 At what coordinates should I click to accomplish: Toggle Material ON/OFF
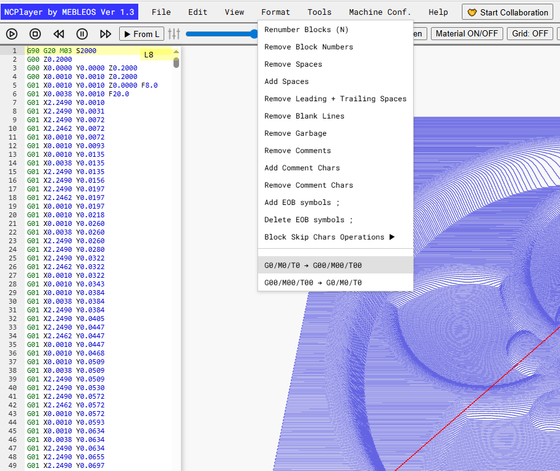467,33
